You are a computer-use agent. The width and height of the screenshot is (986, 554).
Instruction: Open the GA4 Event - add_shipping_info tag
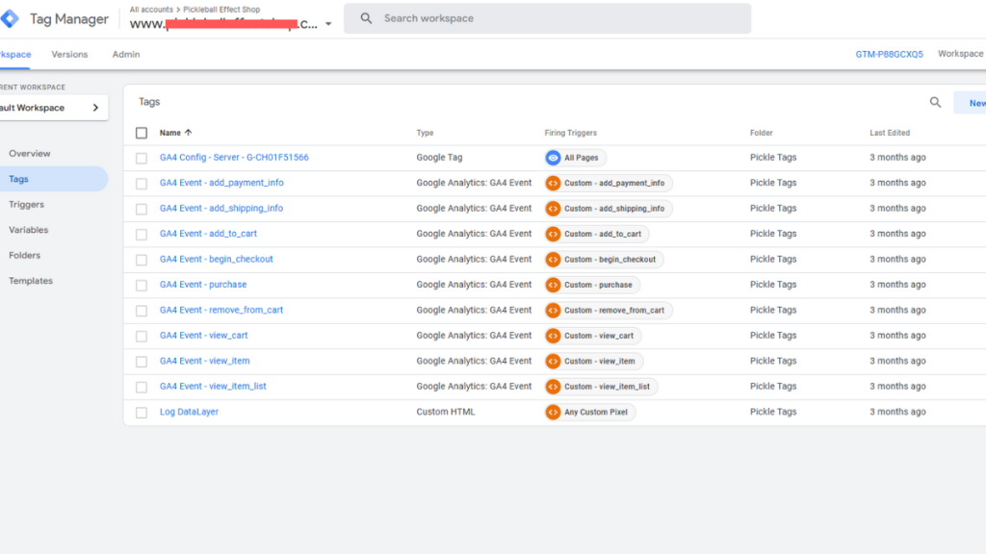coord(221,208)
